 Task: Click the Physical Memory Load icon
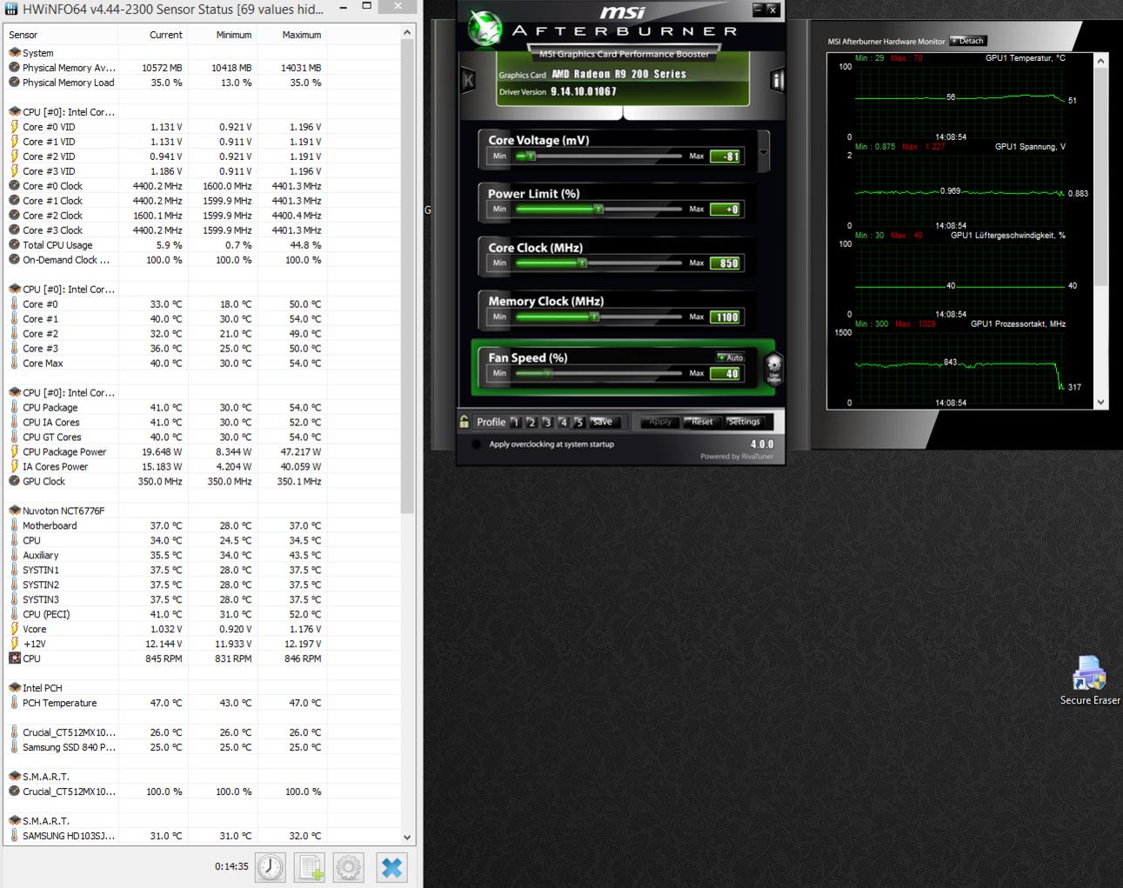[14, 83]
